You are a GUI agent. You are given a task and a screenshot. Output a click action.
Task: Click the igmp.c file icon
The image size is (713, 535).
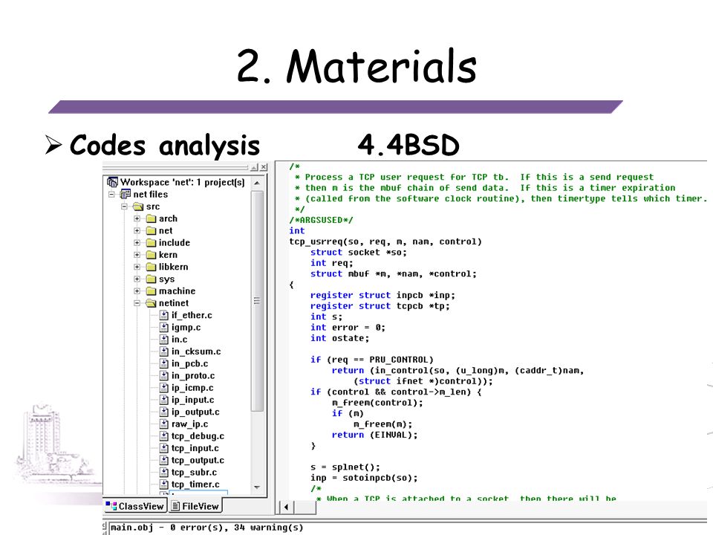coord(164,328)
